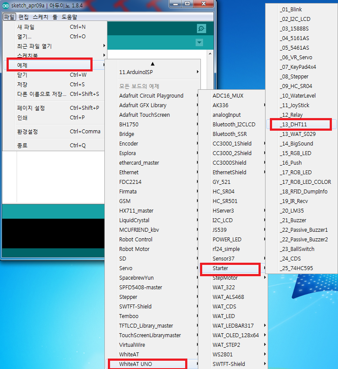
Task: Select the _21_Buzzer example
Action: tap(302, 220)
